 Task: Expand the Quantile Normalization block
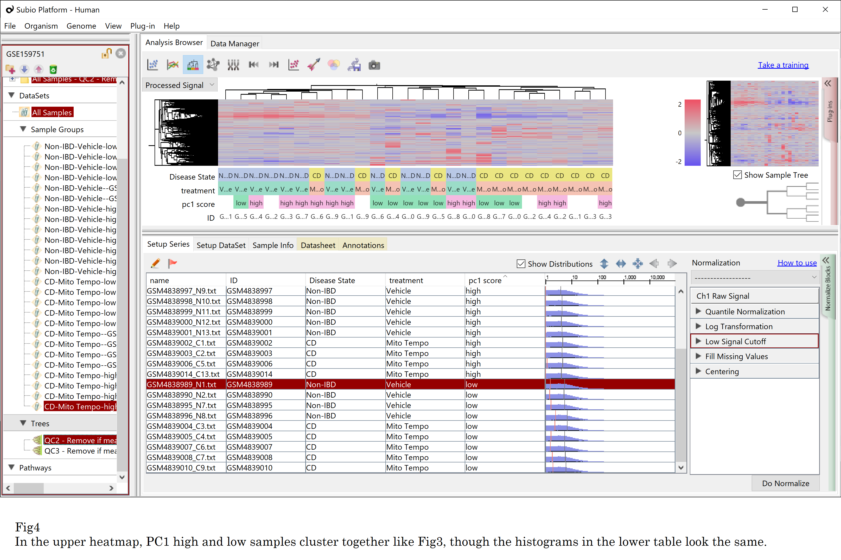pyautogui.click(x=698, y=311)
